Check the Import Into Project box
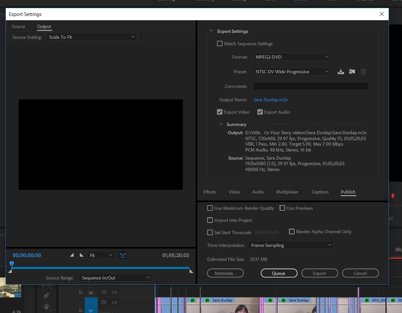Image resolution: width=402 pixels, height=313 pixels. [210, 220]
